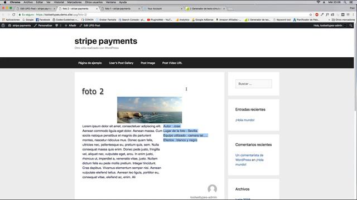Screen dimensions: 357x200
Task: Open comments bubble in admin bar
Action: click(x=58, y=26)
